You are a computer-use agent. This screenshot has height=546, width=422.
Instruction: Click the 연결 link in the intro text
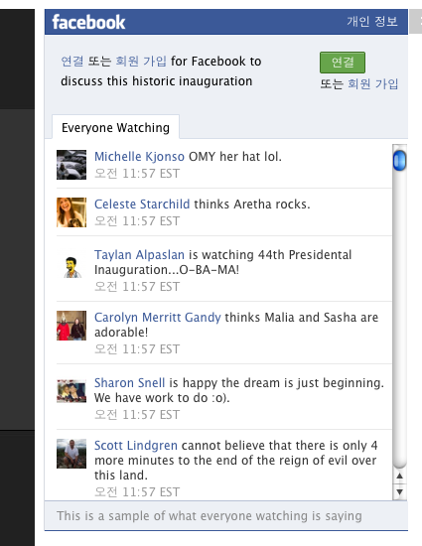[72, 62]
